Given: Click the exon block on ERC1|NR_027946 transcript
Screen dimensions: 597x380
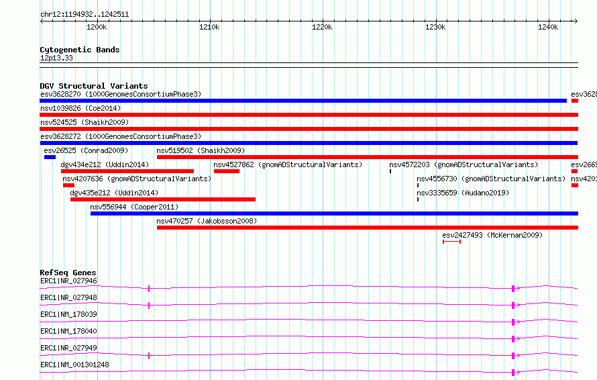Looking at the screenshot, I should coord(513,289).
